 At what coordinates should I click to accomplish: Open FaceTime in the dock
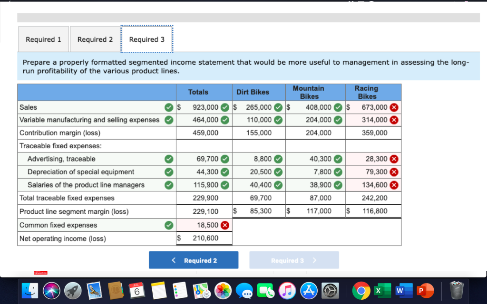[266, 291]
